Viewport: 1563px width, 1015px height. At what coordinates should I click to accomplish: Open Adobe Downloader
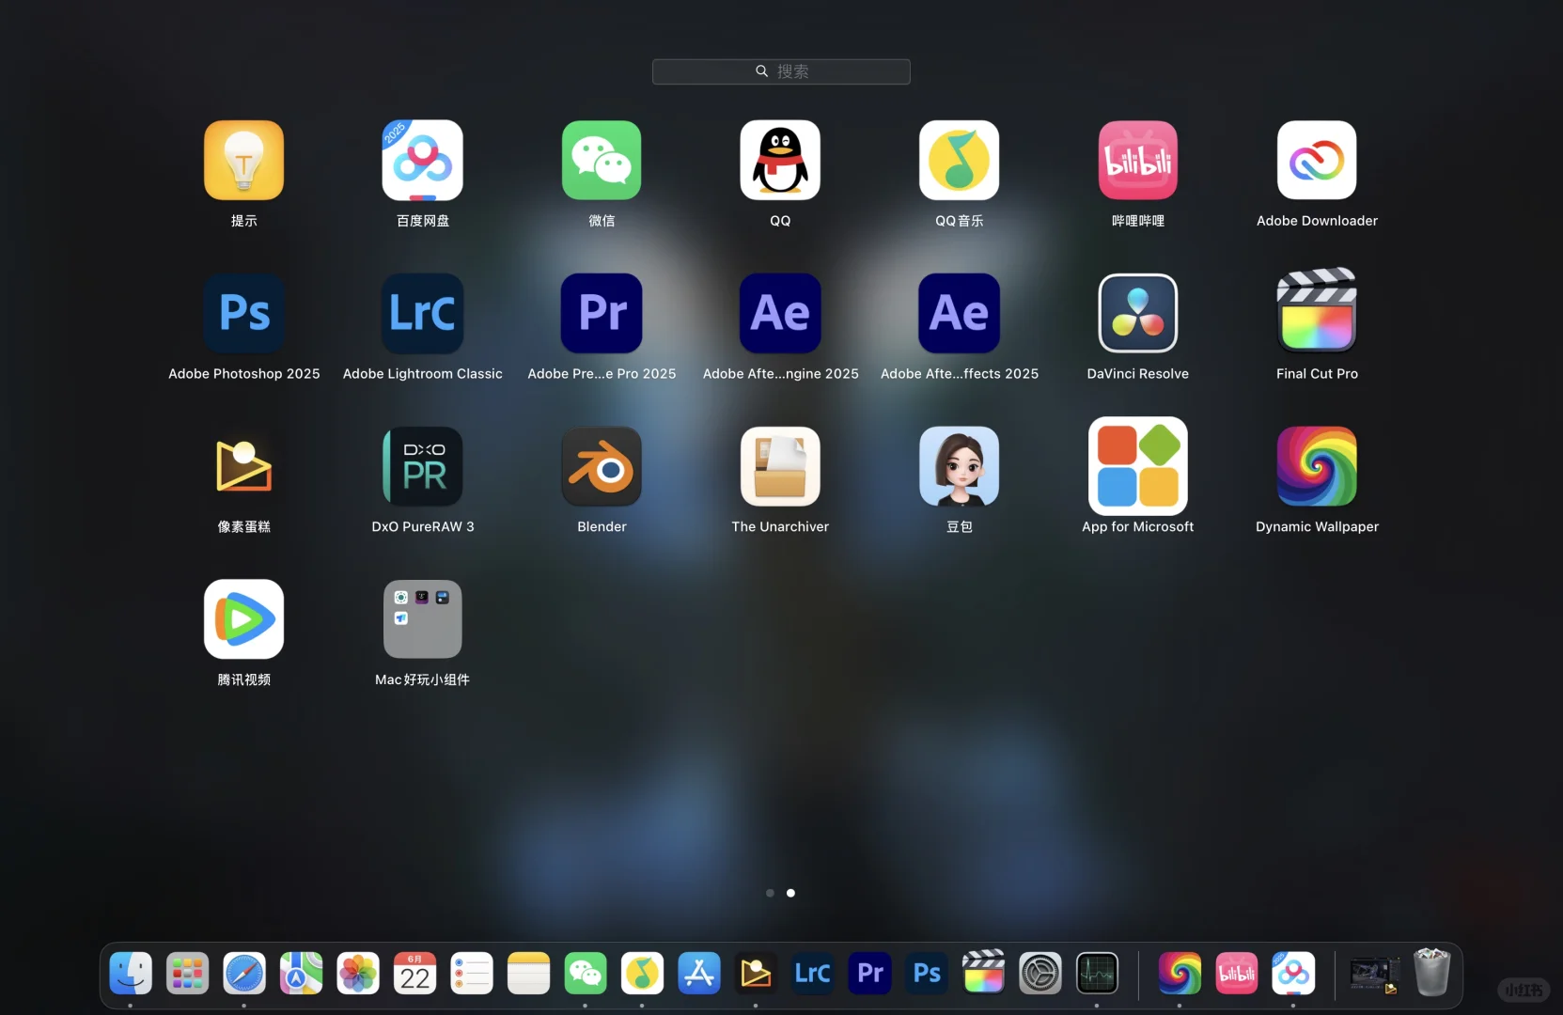tap(1317, 160)
